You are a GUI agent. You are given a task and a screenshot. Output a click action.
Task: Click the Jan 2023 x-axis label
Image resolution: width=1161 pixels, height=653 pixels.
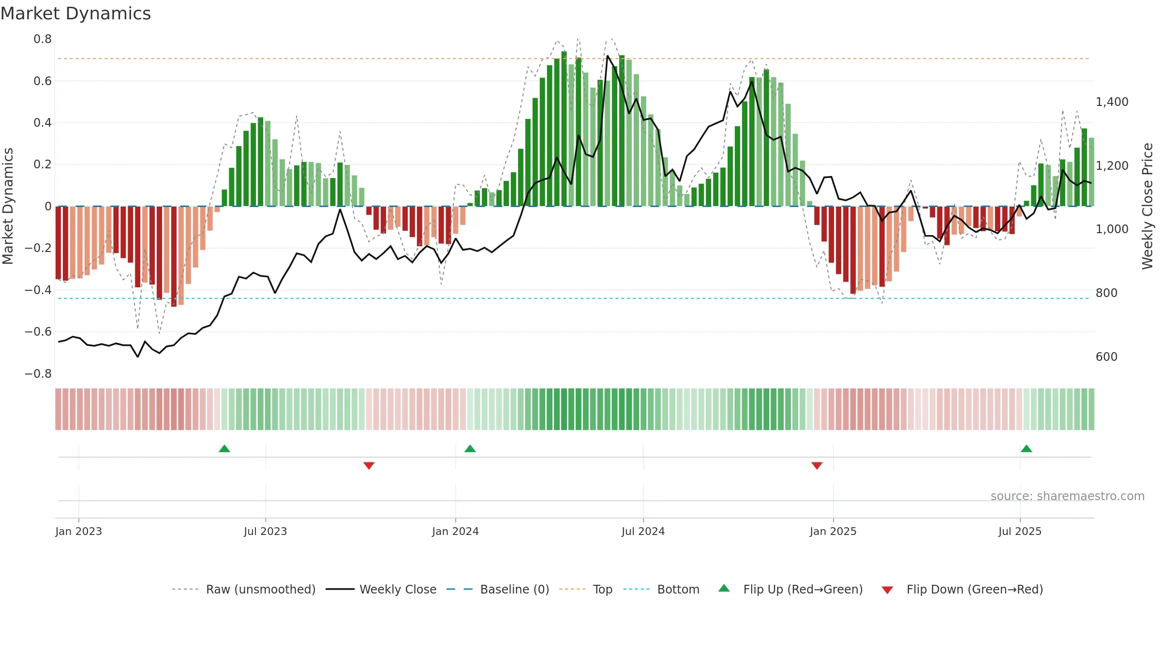[x=79, y=531]
